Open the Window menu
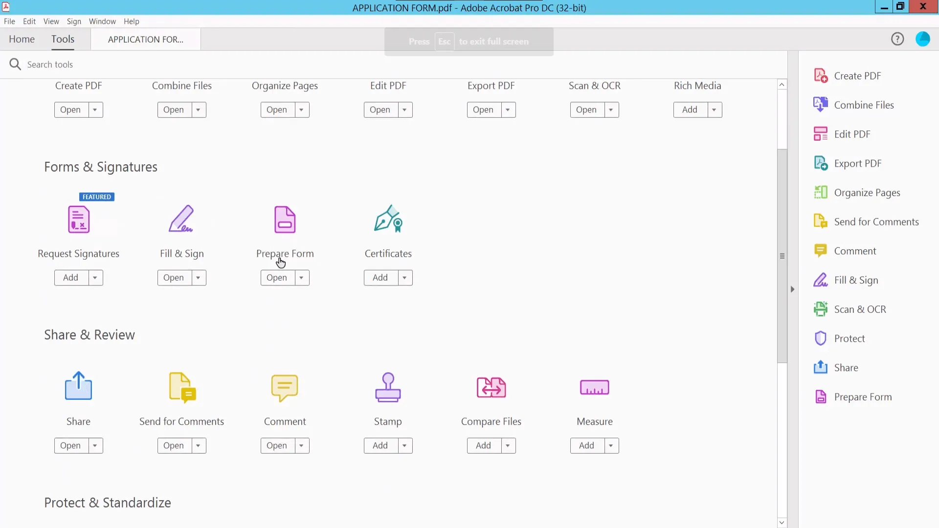 point(102,22)
